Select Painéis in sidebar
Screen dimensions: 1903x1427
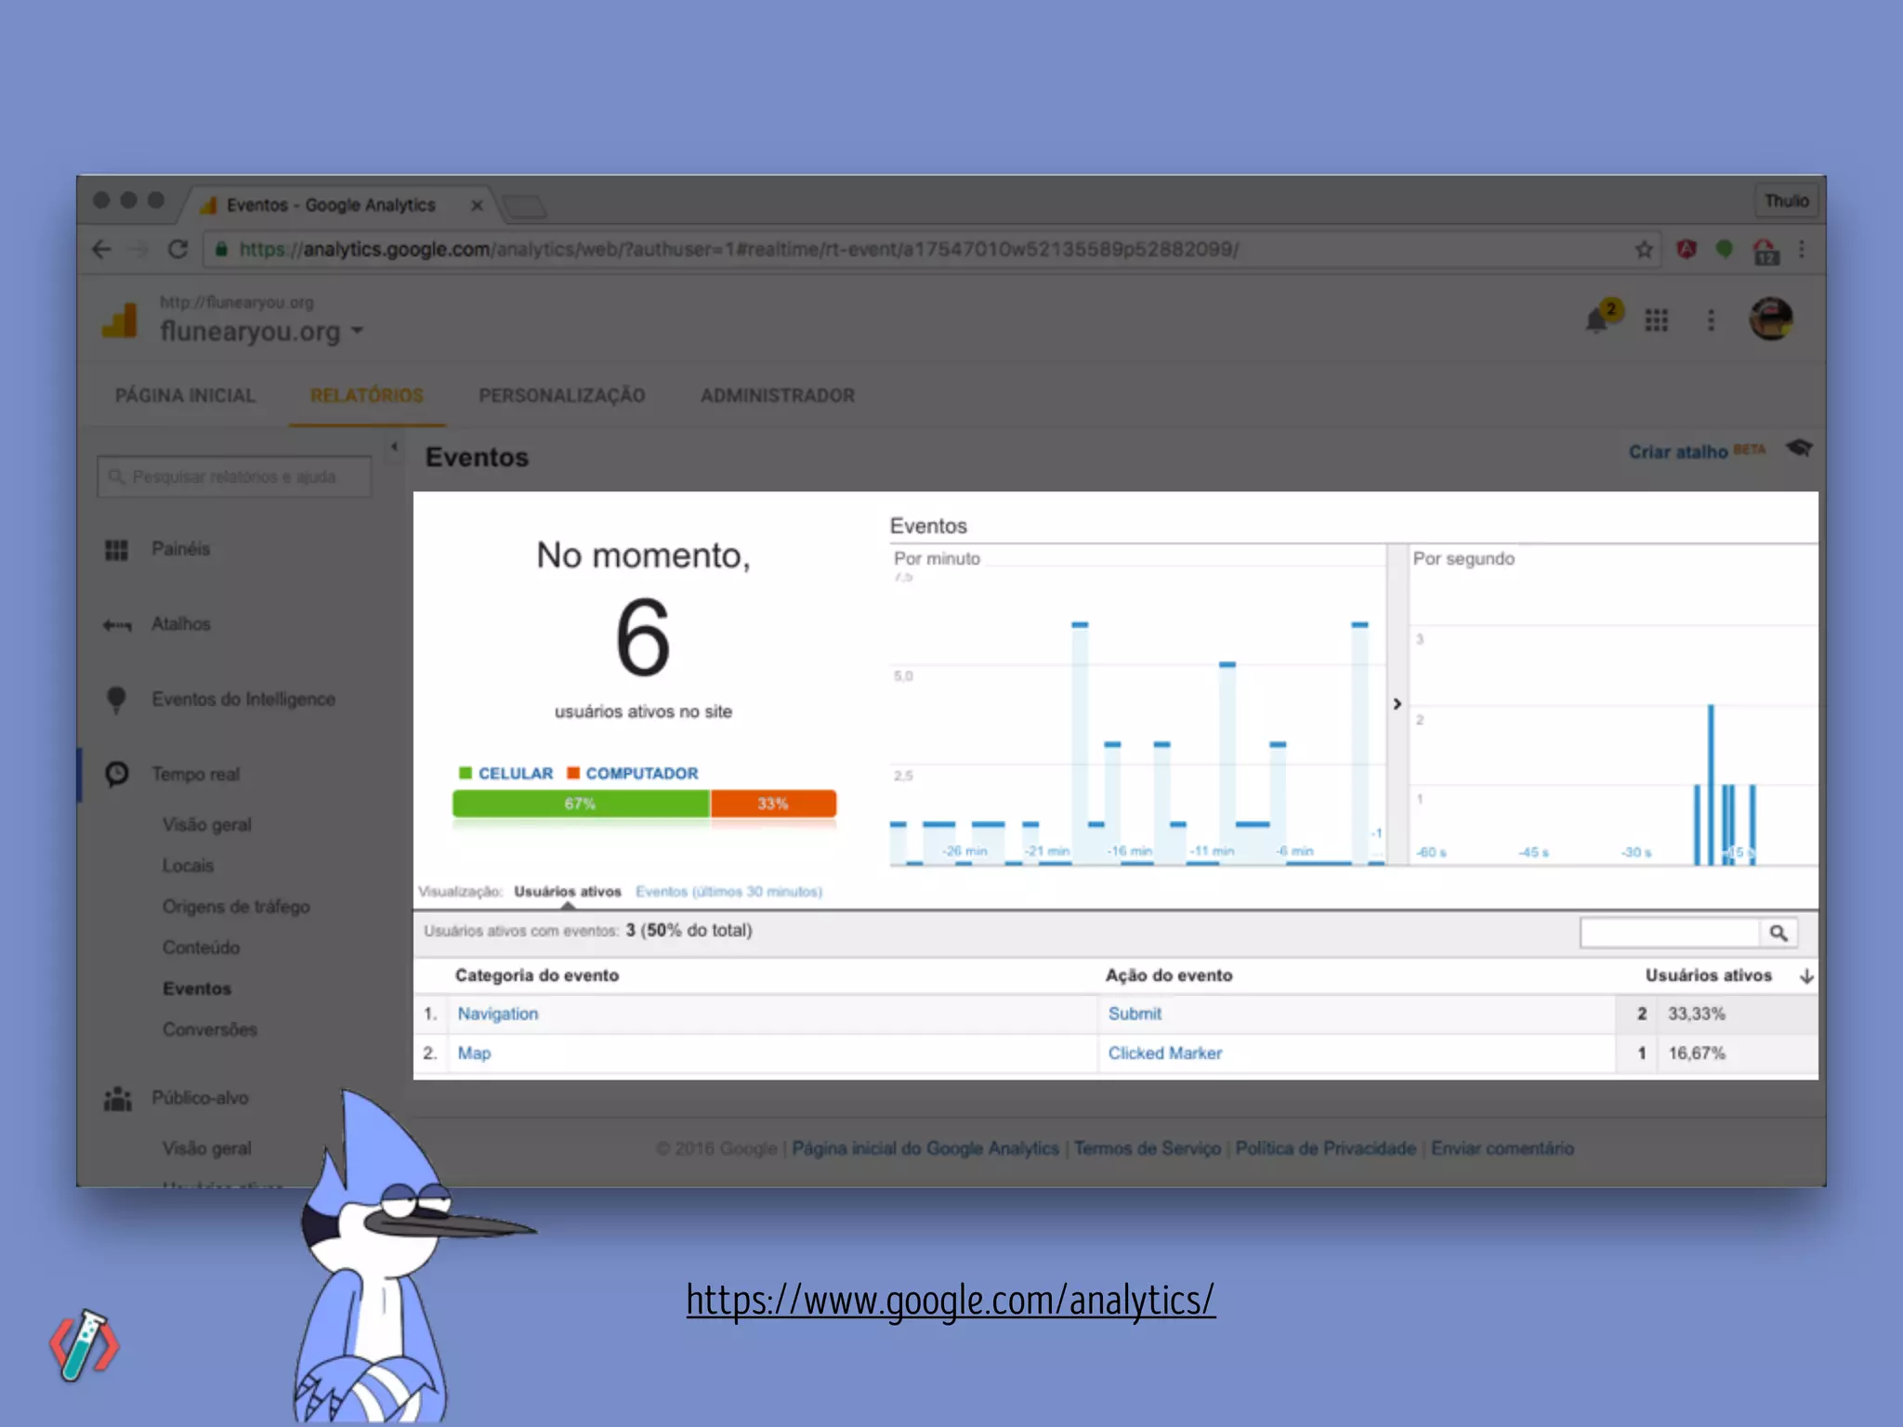(181, 549)
